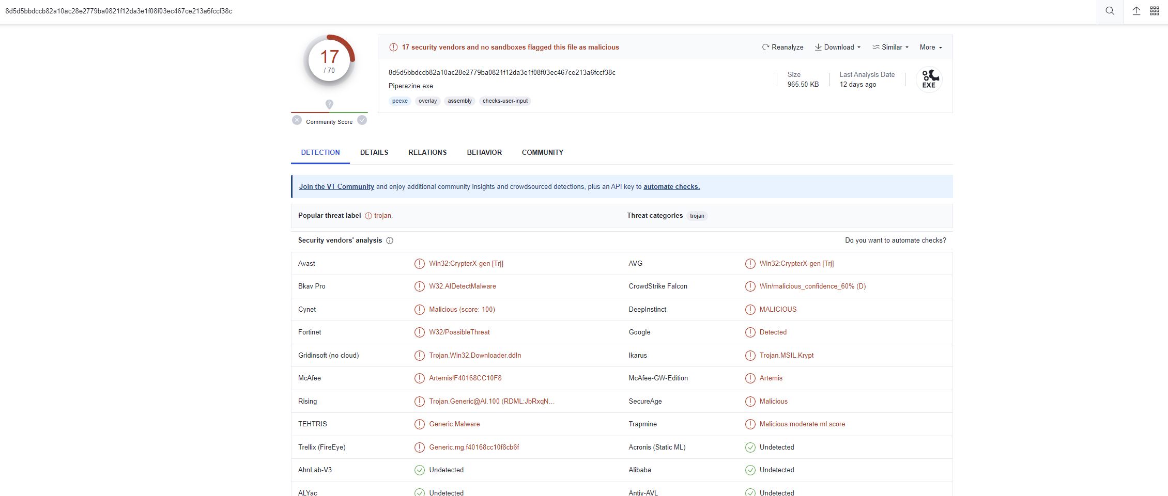Click the alert icon beside SecureAge Malicious
Viewport: 1168px width, 496px height.
[750, 402]
